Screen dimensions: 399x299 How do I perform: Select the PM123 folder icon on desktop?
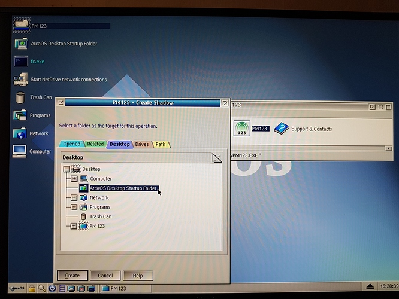point(22,25)
